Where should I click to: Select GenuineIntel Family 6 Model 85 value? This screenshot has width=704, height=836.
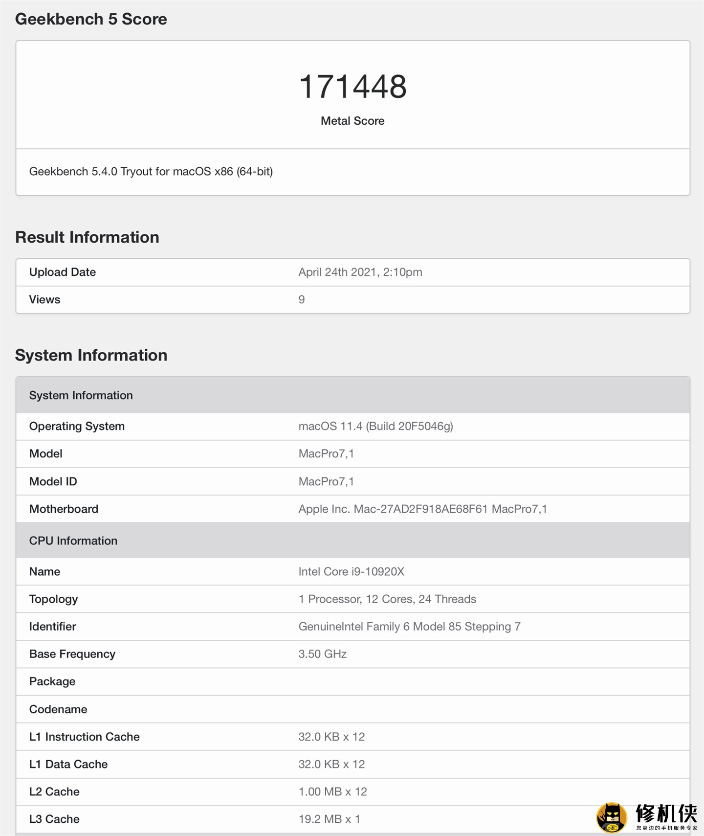click(x=410, y=627)
